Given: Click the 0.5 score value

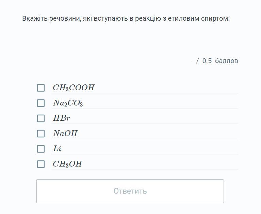Looking at the screenshot, I should coord(207,61).
